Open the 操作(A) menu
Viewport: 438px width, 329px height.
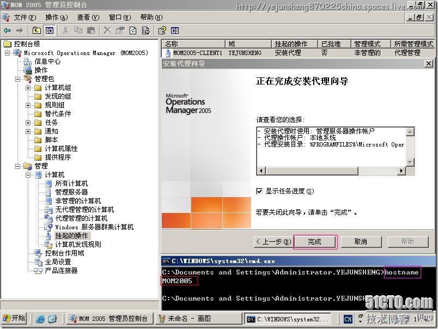click(57, 17)
